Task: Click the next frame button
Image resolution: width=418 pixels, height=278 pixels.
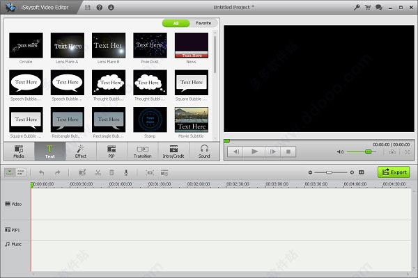Action: 272,152
